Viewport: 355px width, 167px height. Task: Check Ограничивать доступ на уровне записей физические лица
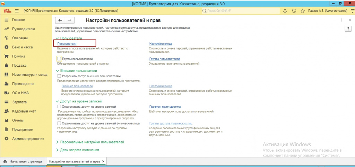pos(59,124)
